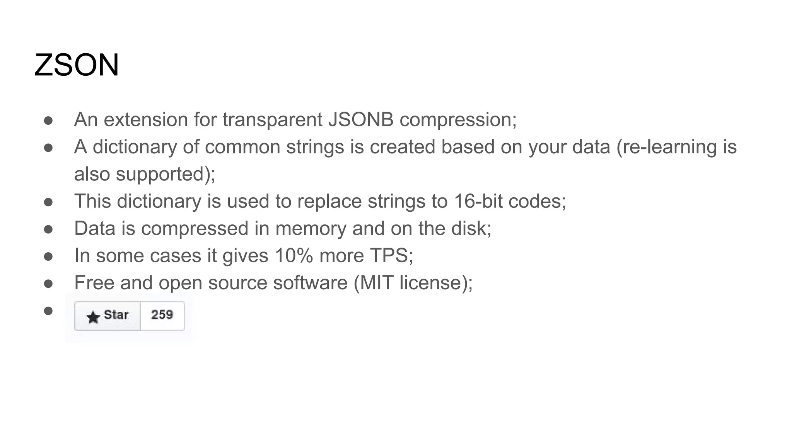The image size is (792, 445).
Task: Click the bullet marker before 'Data is compressed'
Action: pyautogui.click(x=48, y=229)
